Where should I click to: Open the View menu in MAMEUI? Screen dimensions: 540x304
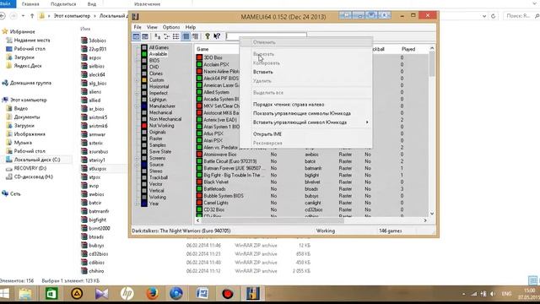(x=152, y=27)
